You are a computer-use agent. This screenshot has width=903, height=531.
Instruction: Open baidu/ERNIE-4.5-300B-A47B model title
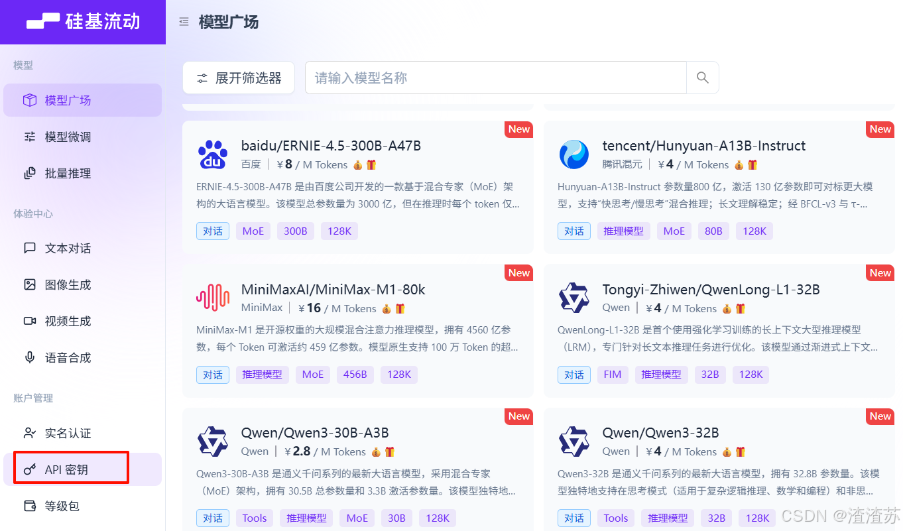click(331, 146)
